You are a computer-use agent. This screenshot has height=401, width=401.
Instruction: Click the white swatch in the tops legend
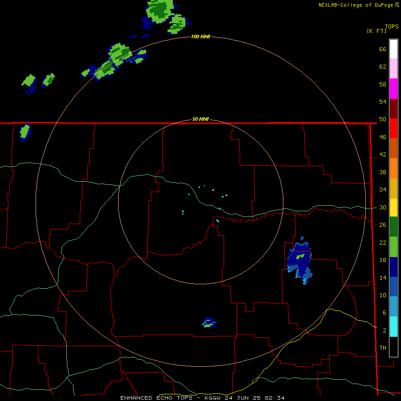tap(393, 49)
